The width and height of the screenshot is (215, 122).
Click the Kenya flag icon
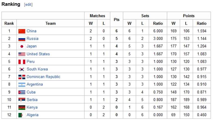pyautogui.click(x=22, y=107)
